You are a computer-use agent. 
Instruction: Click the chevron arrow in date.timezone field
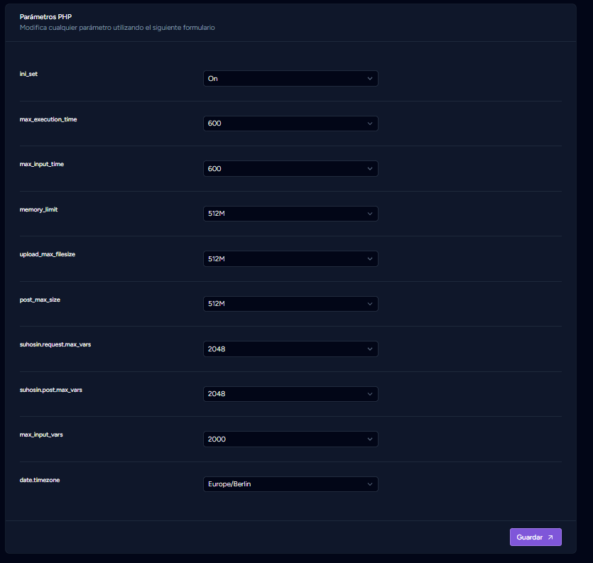[370, 484]
